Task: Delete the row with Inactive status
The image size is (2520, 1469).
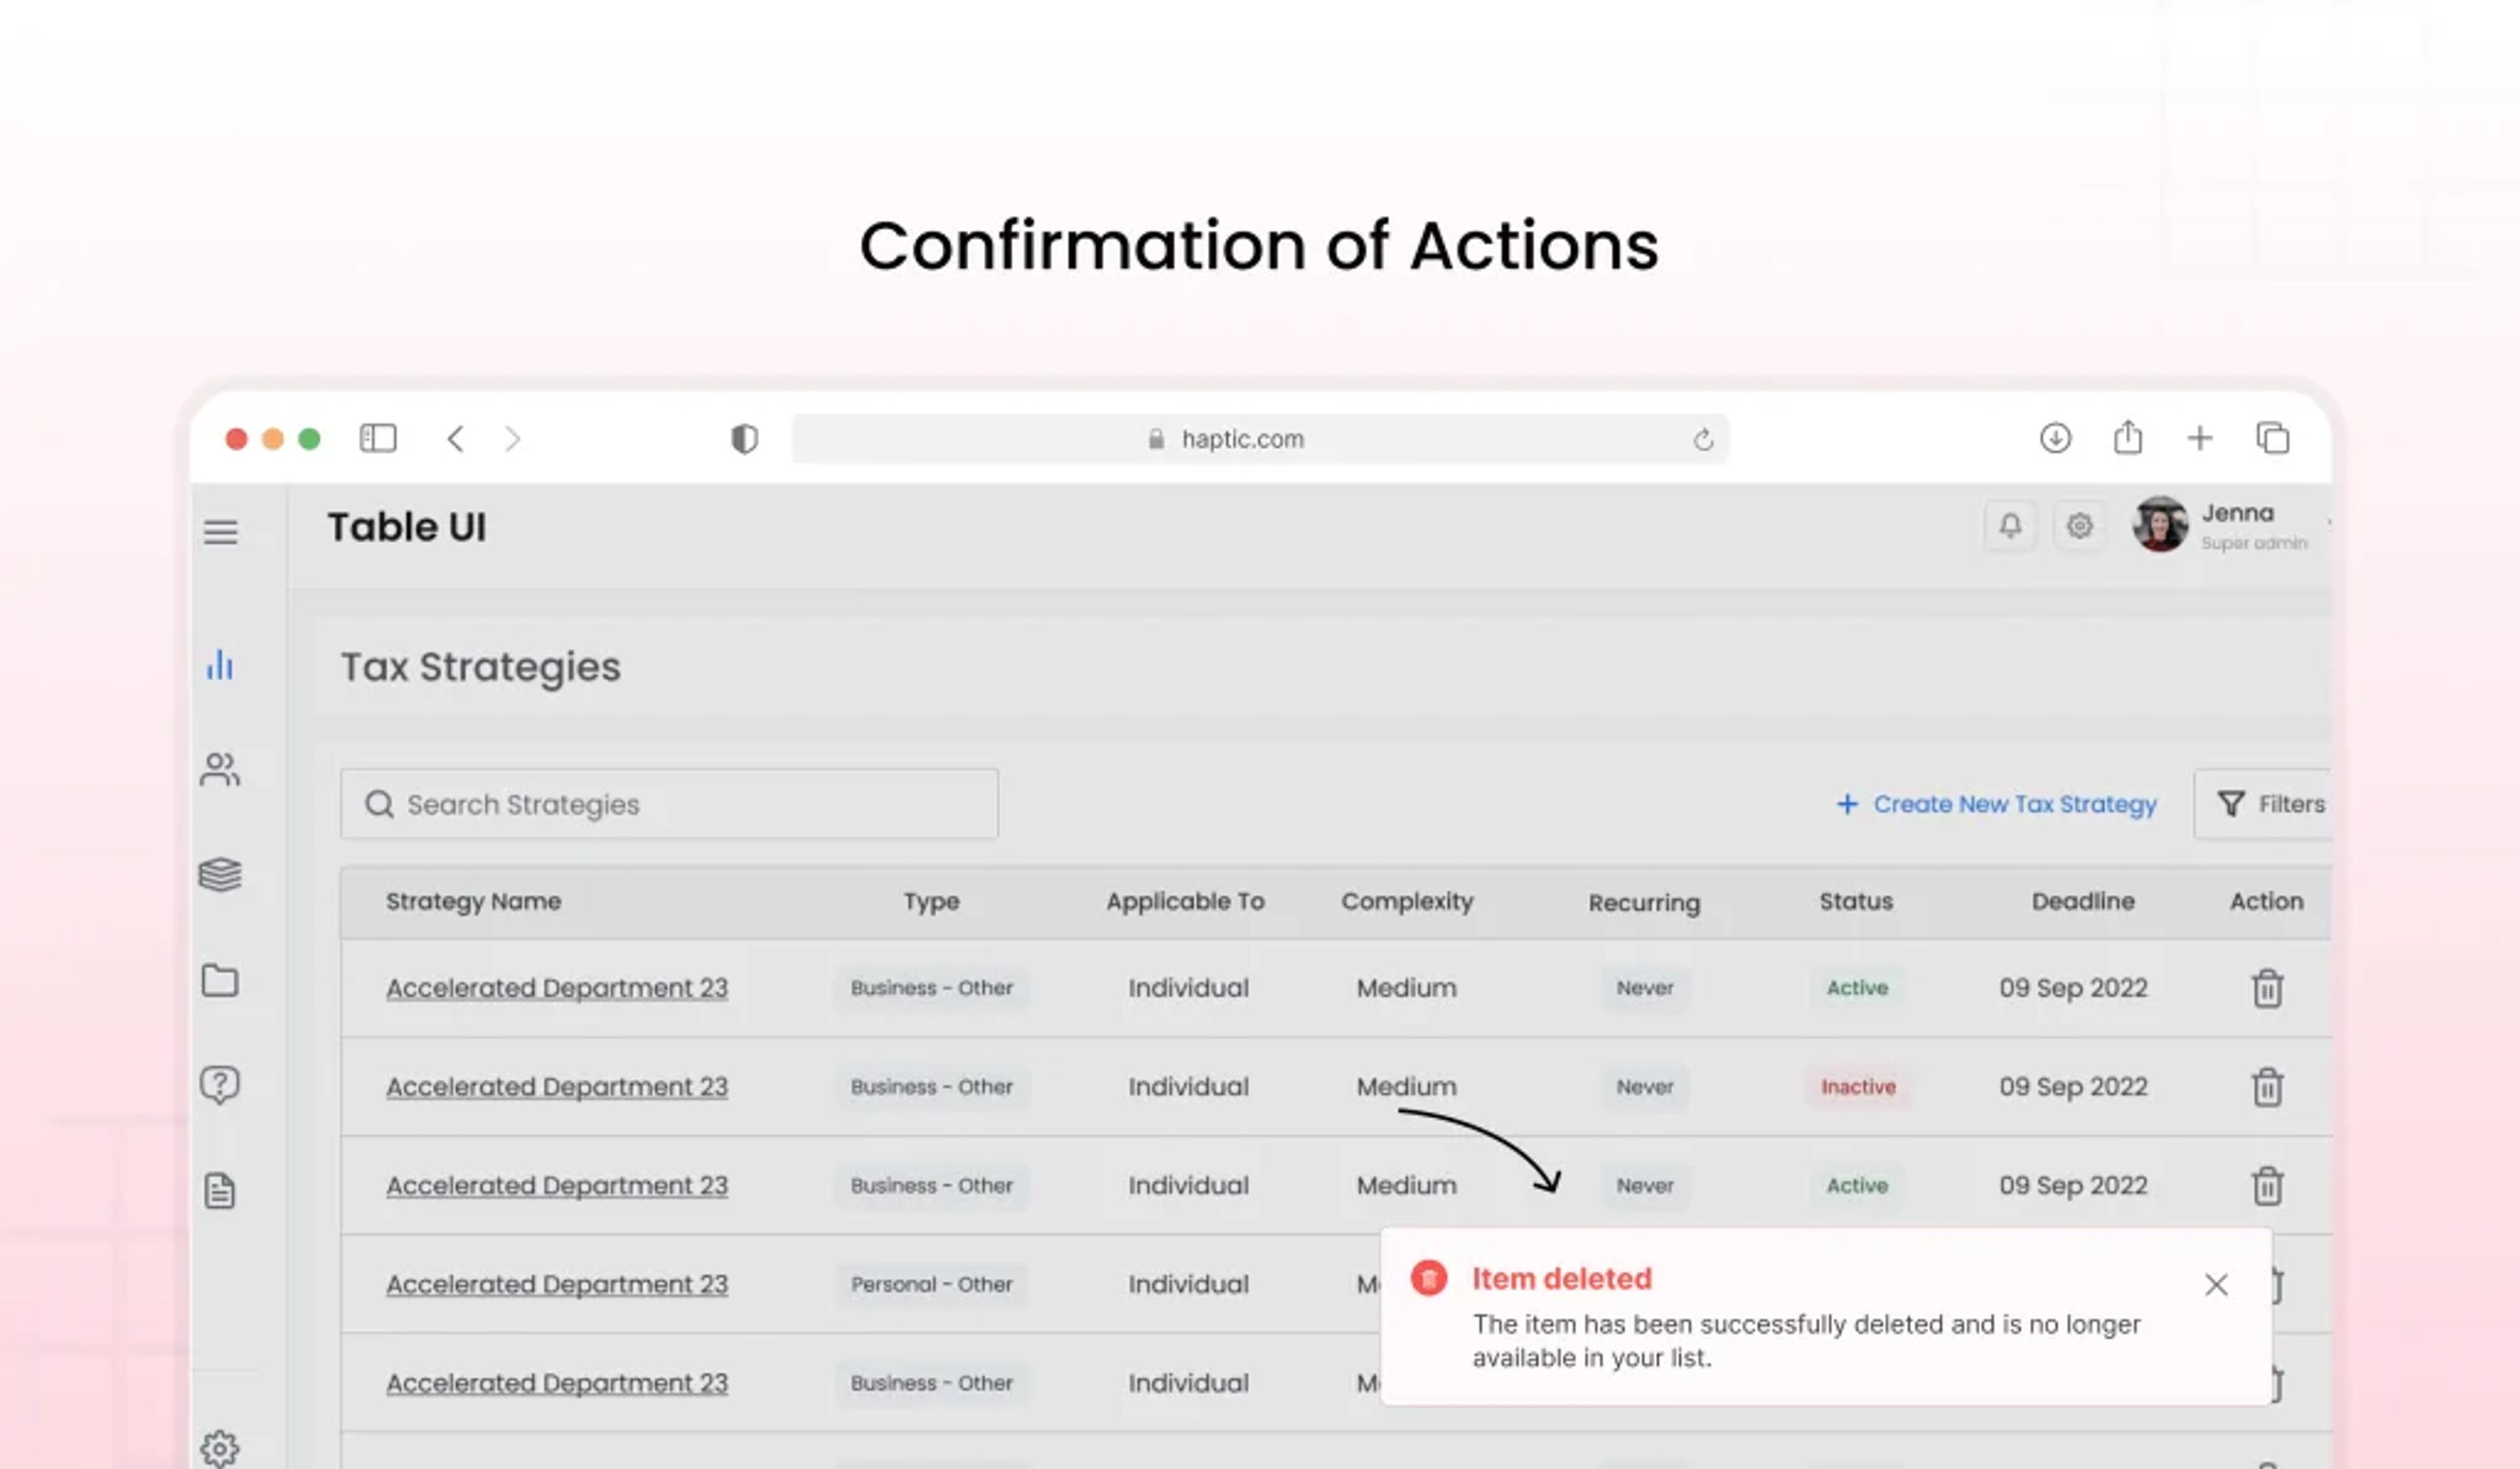Action: point(2267,1087)
